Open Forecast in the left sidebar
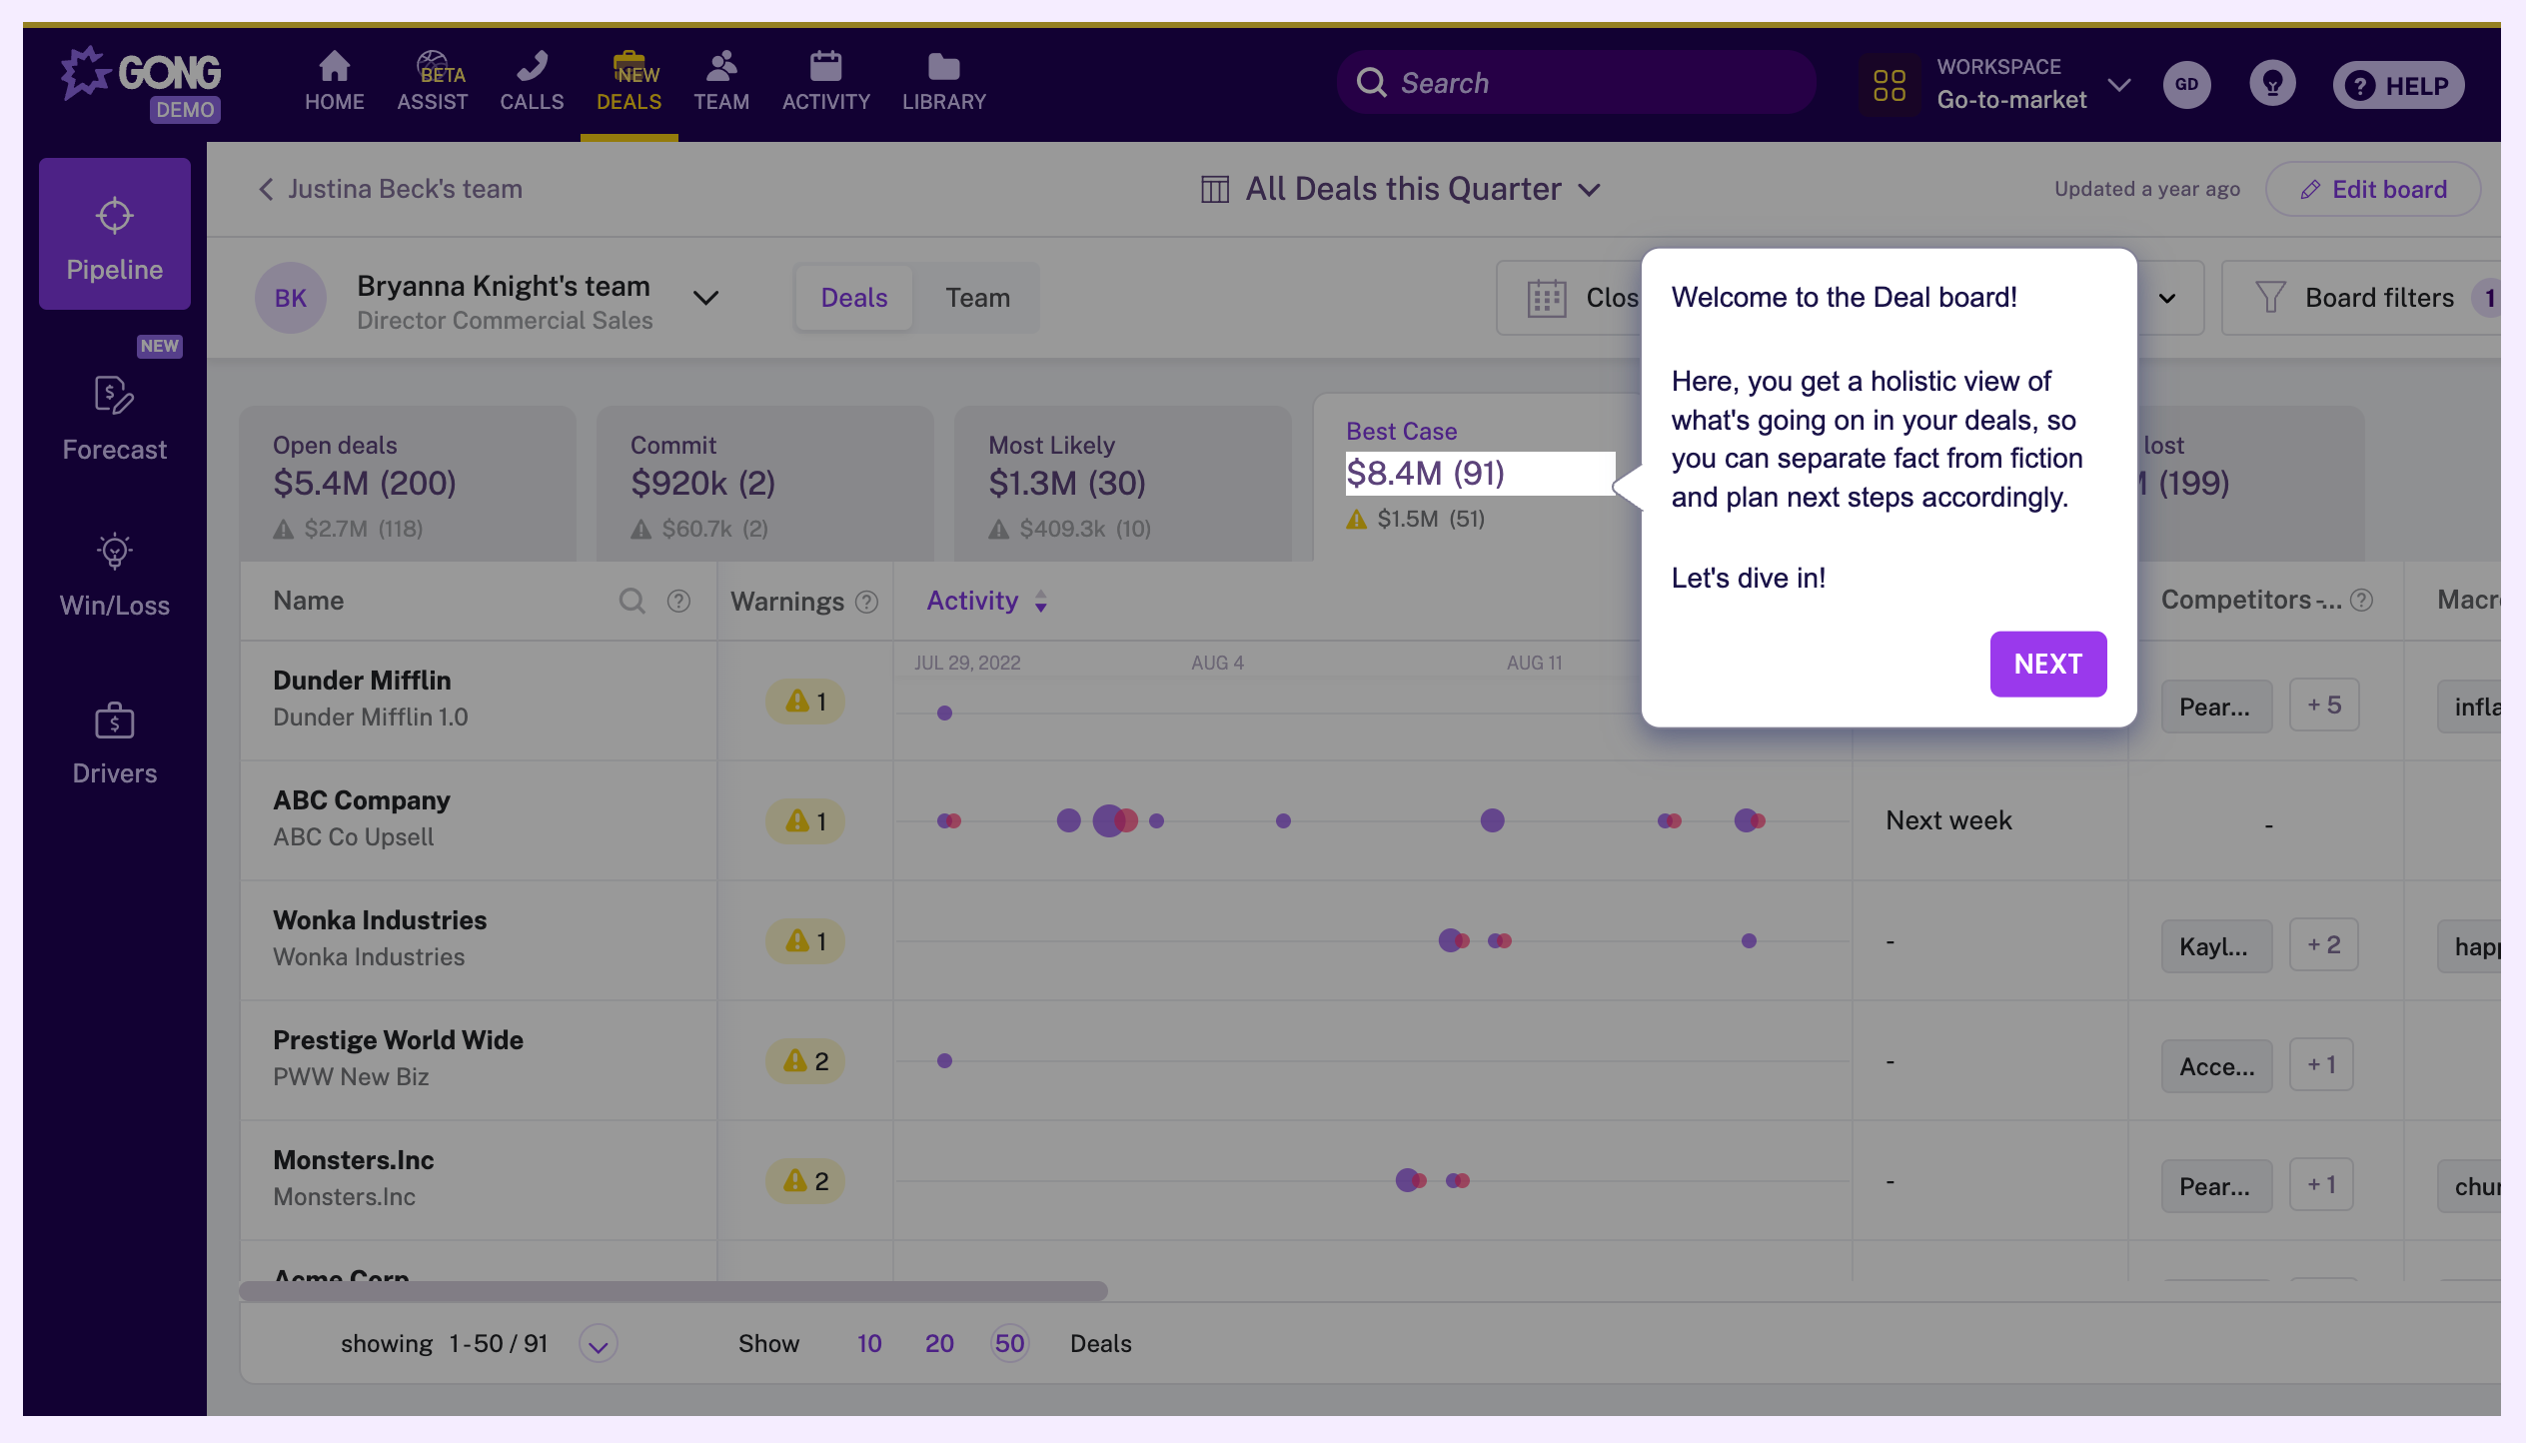The width and height of the screenshot is (2526, 1443). (x=115, y=420)
